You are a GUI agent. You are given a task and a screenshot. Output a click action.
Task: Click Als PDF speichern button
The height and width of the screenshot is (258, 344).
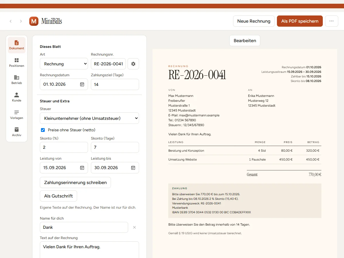[x=300, y=21]
